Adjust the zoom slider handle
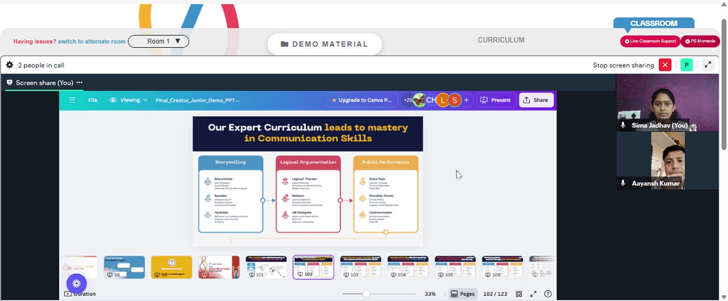This screenshot has width=728, height=301. coord(366,294)
